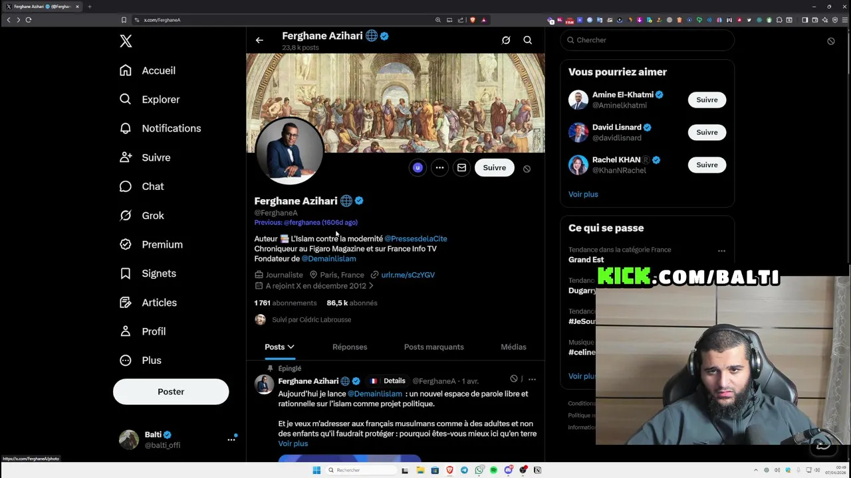This screenshot has height=478, width=851.
Task: Click the purple extension badge icon
Action: click(418, 168)
